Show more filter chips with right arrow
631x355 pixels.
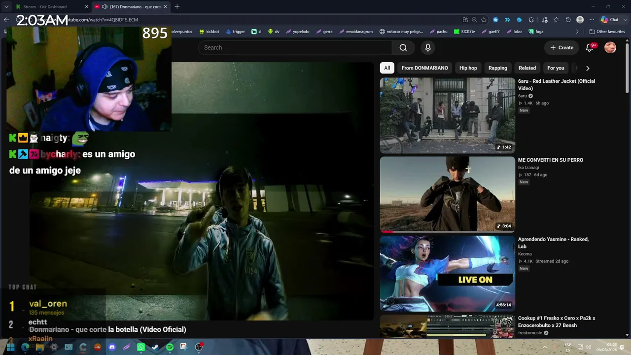(587, 69)
